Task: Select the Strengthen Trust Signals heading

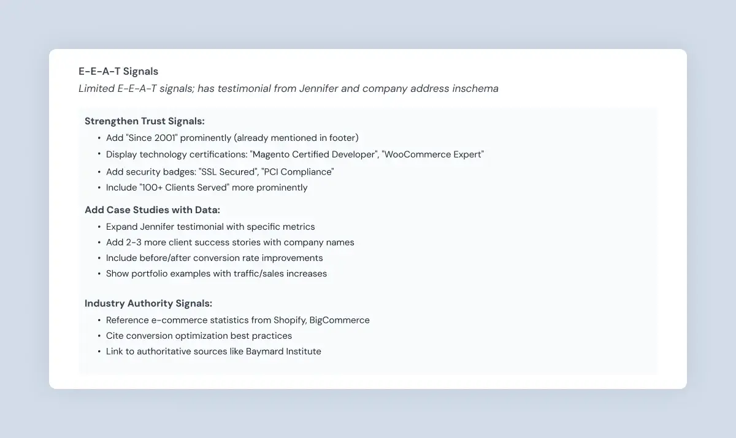Action: pos(145,121)
